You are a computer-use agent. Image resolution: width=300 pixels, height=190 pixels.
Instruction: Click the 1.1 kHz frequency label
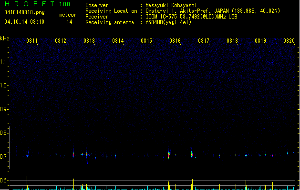click(x=4, y=62)
